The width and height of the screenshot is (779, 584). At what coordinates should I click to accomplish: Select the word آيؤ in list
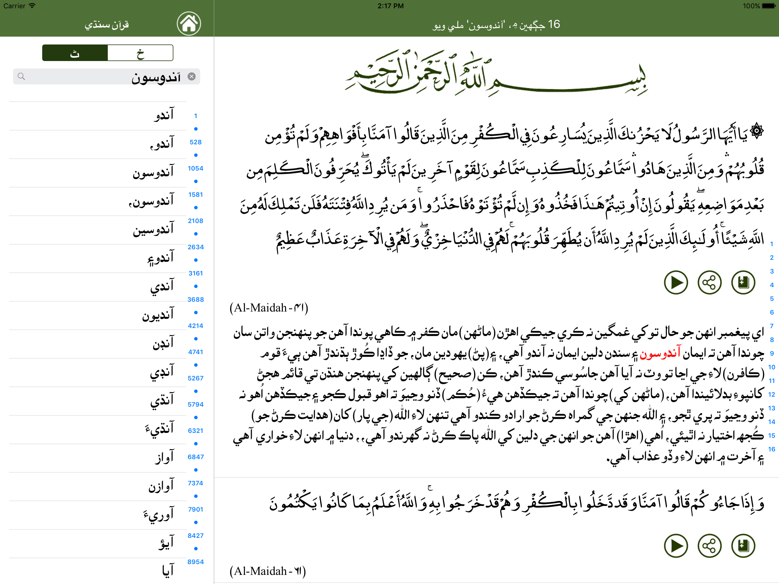click(98, 544)
